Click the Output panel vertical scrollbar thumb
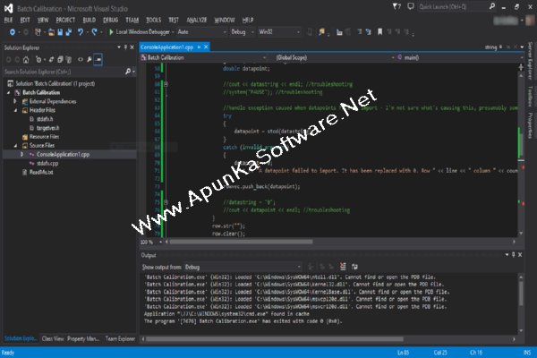The image size is (537, 358). [x=521, y=293]
